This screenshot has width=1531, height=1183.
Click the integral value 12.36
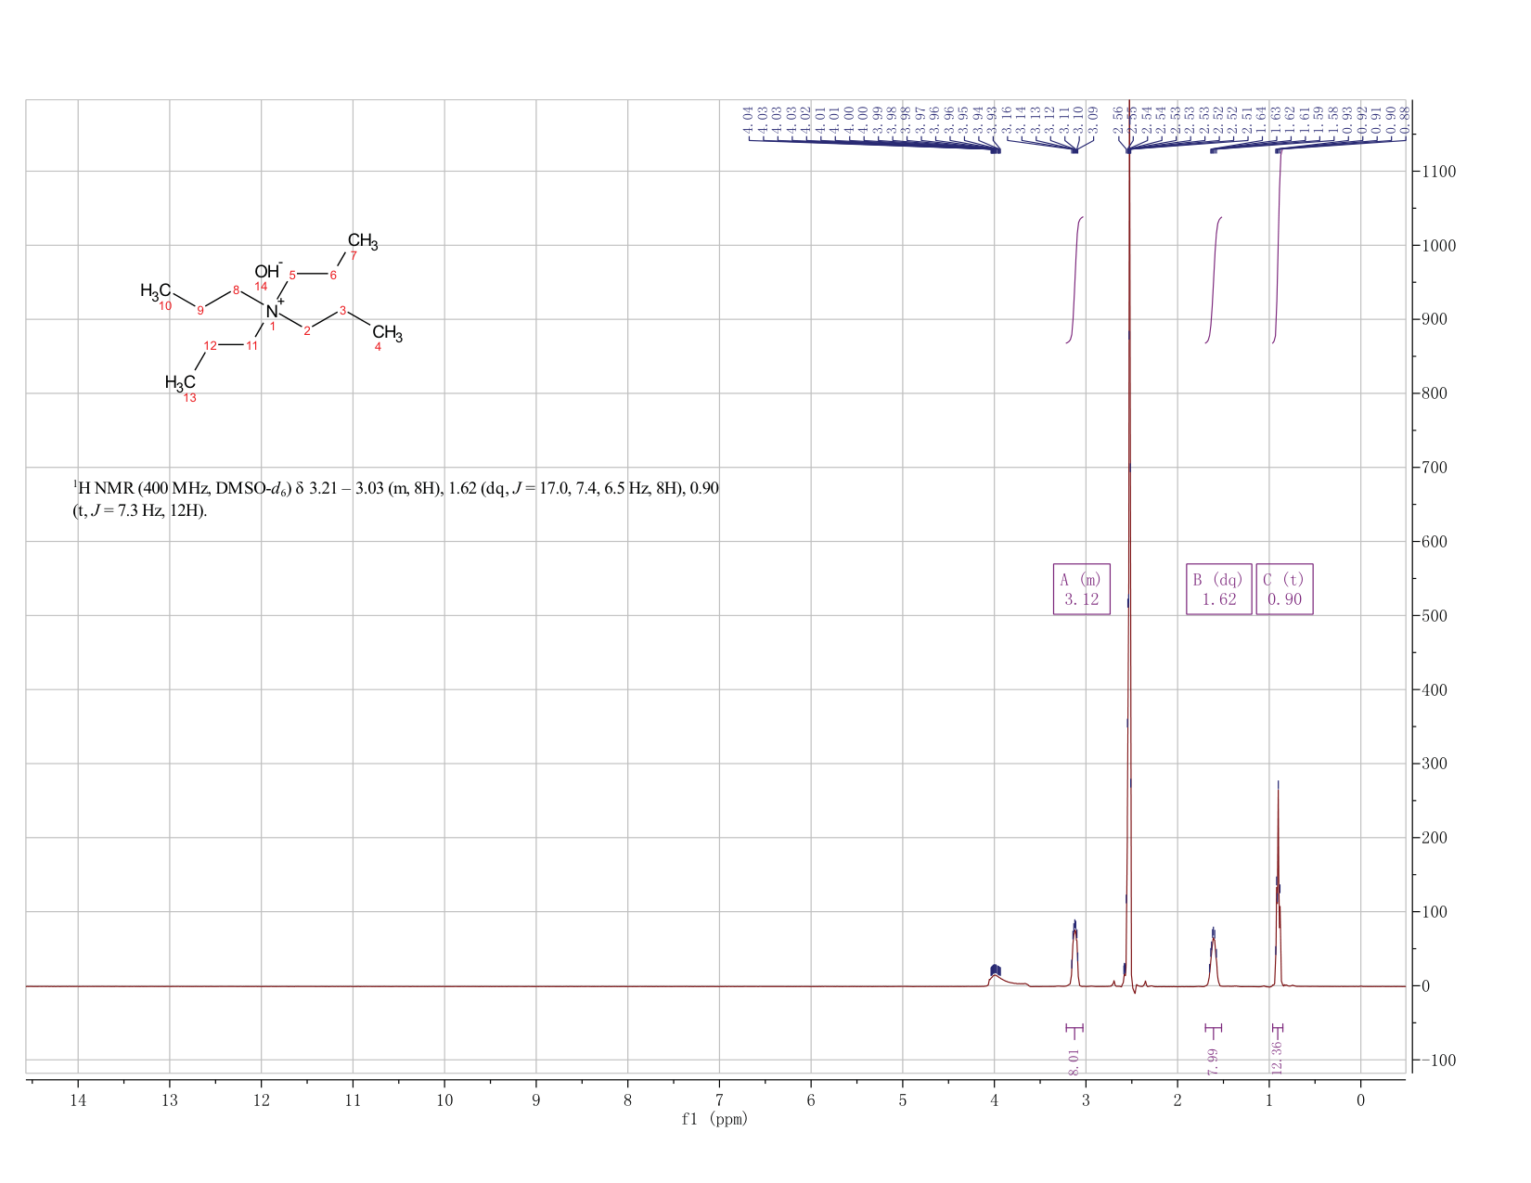click(x=1277, y=1058)
